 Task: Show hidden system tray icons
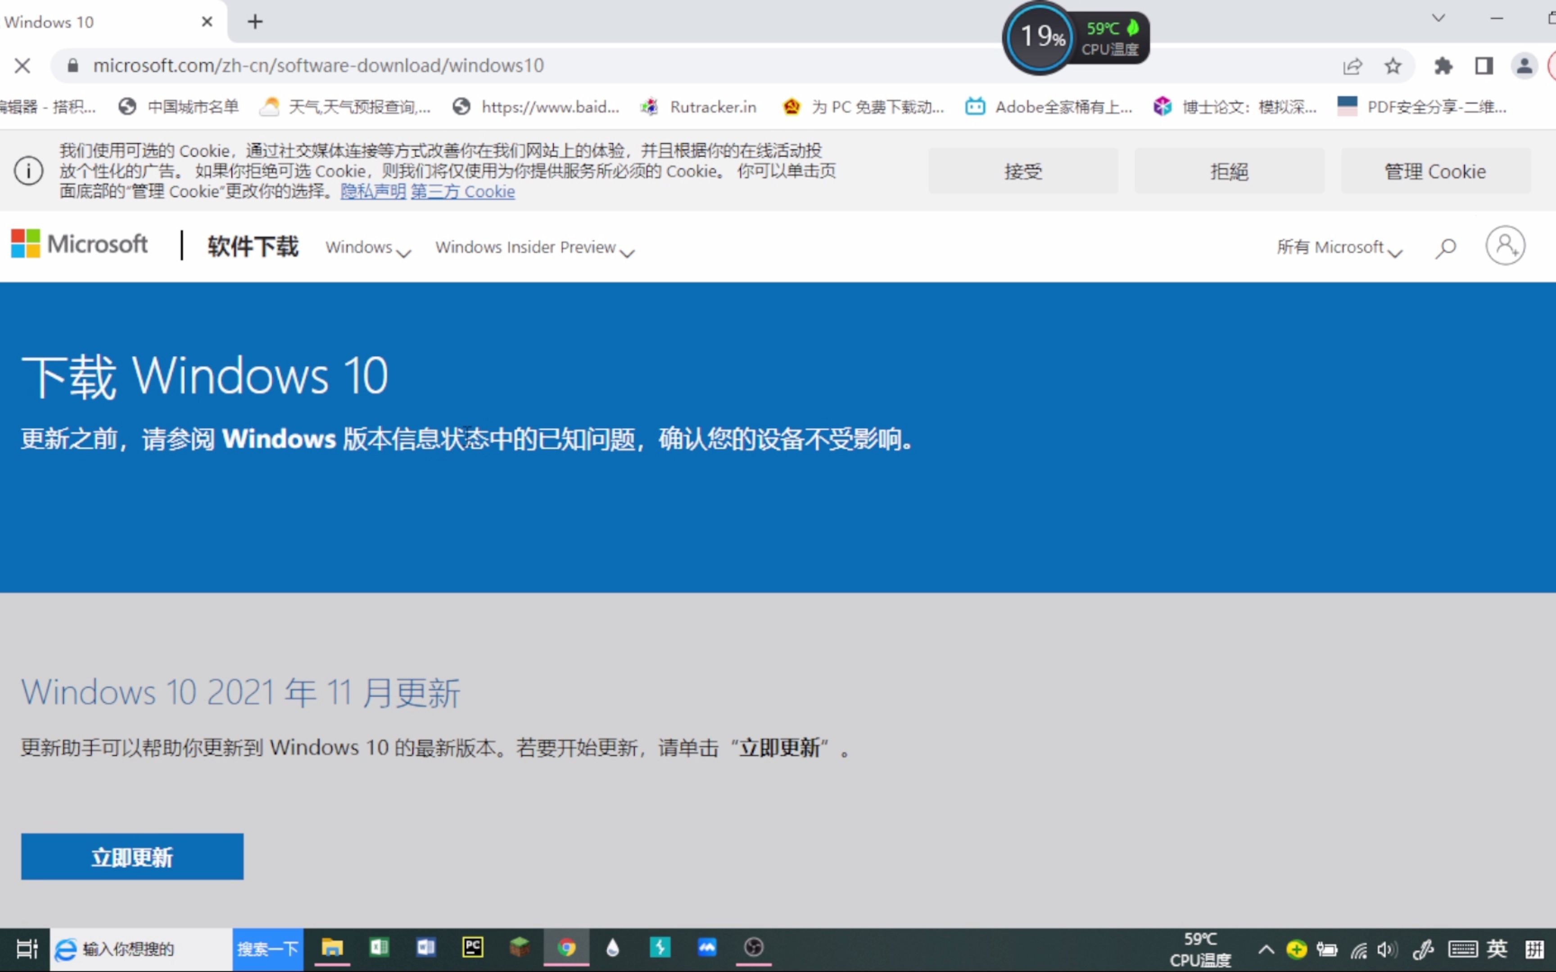click(x=1266, y=949)
